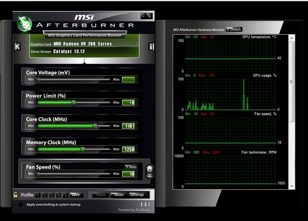Select profile slot 5
Screen dimensions: 308x221
66,195
